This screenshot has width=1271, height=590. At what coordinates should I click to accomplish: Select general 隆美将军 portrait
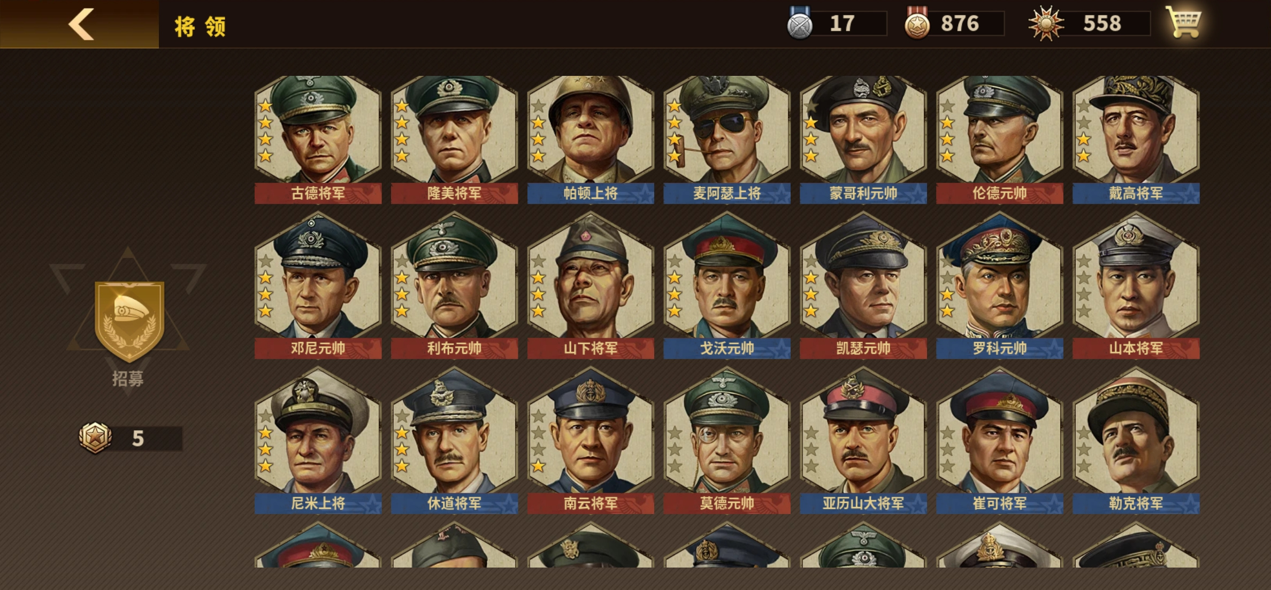(455, 139)
